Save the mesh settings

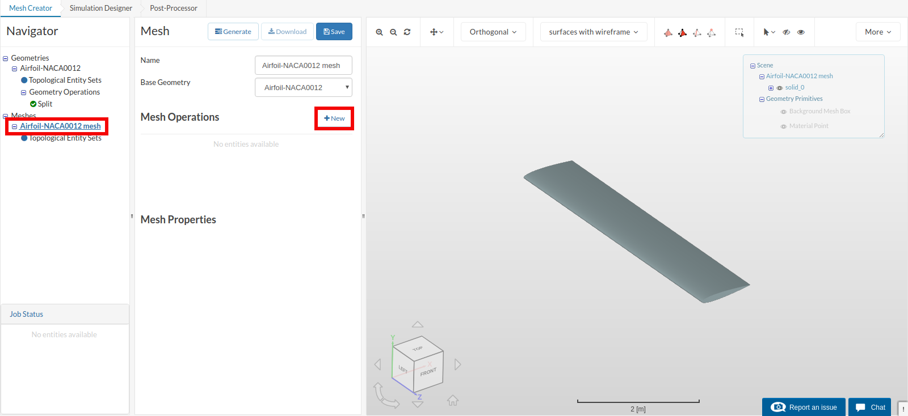pos(334,32)
